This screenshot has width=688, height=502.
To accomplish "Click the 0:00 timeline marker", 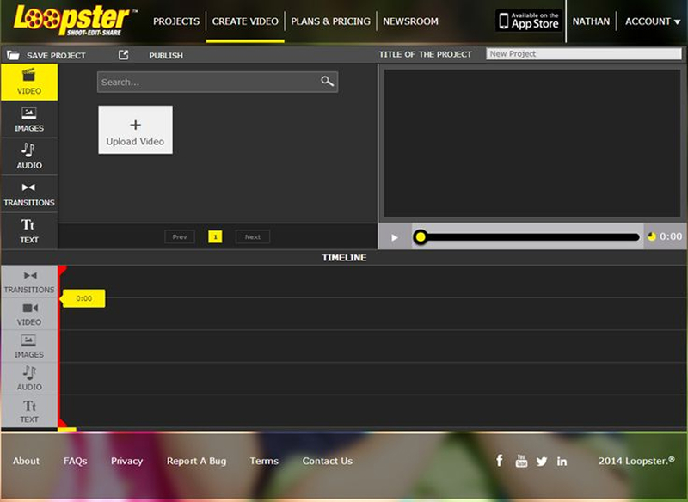I will [x=84, y=298].
